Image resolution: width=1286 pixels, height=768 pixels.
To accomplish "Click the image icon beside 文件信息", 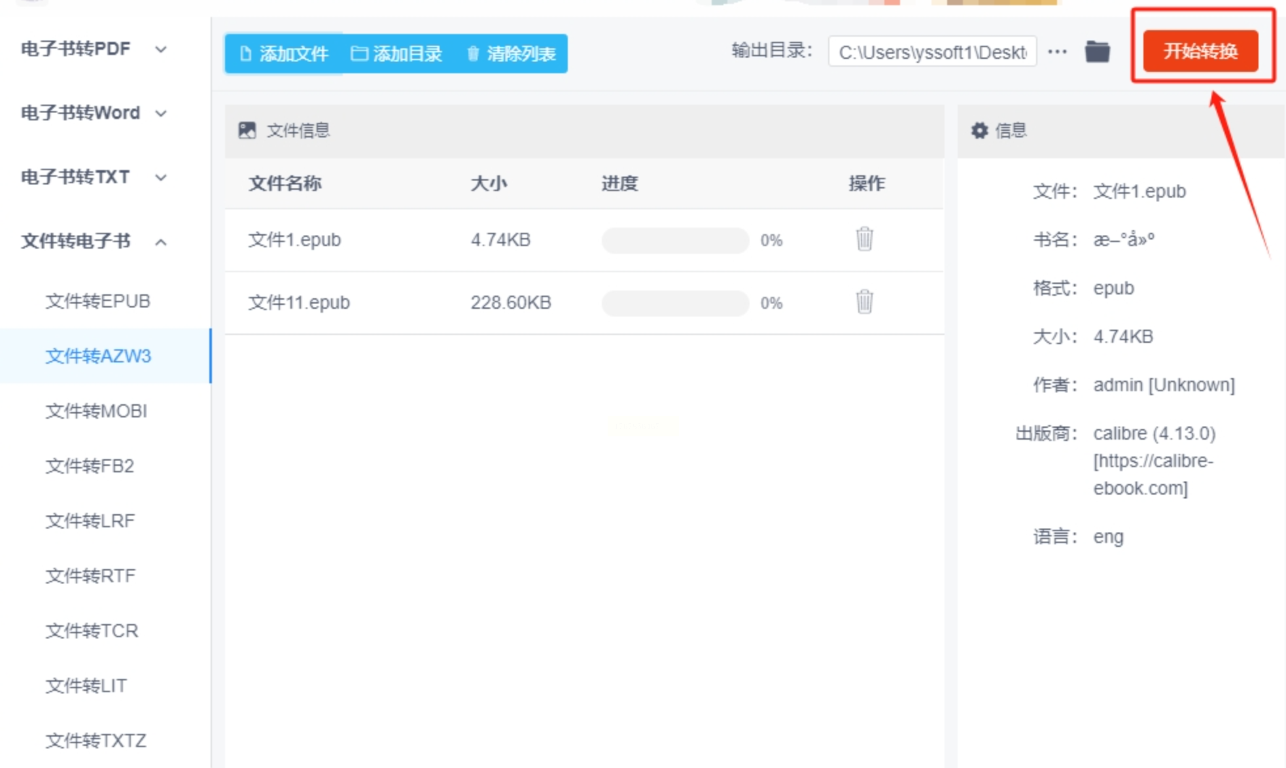I will [247, 130].
